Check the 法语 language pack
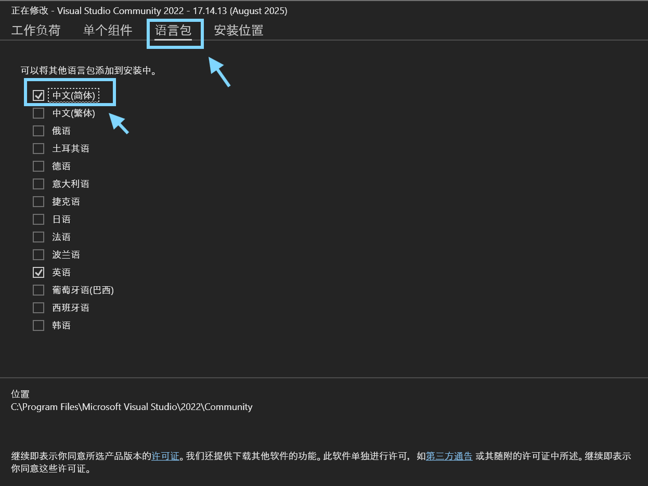This screenshot has height=486, width=648. tap(38, 237)
